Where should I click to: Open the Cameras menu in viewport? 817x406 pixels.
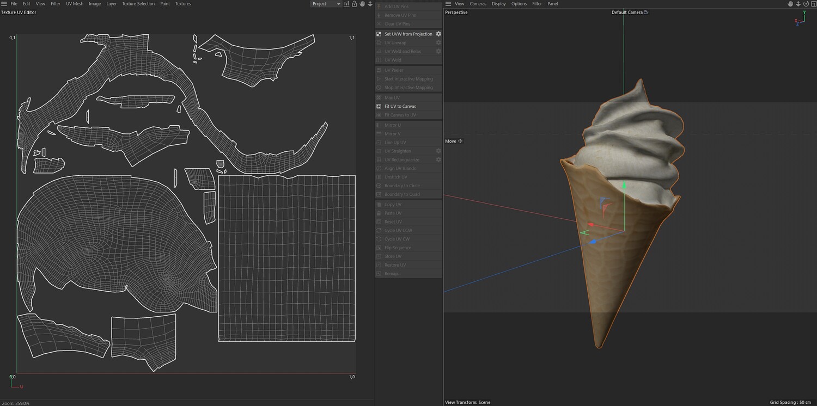(478, 4)
